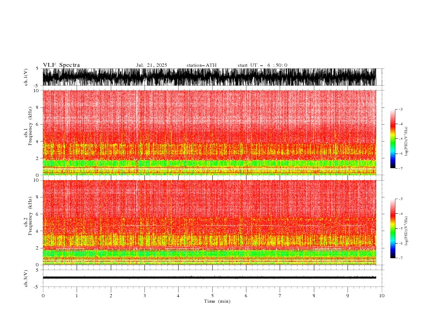Click time axis tick label "5"
Image resolution: width=430 pixels, height=332 pixels.
tap(212, 296)
